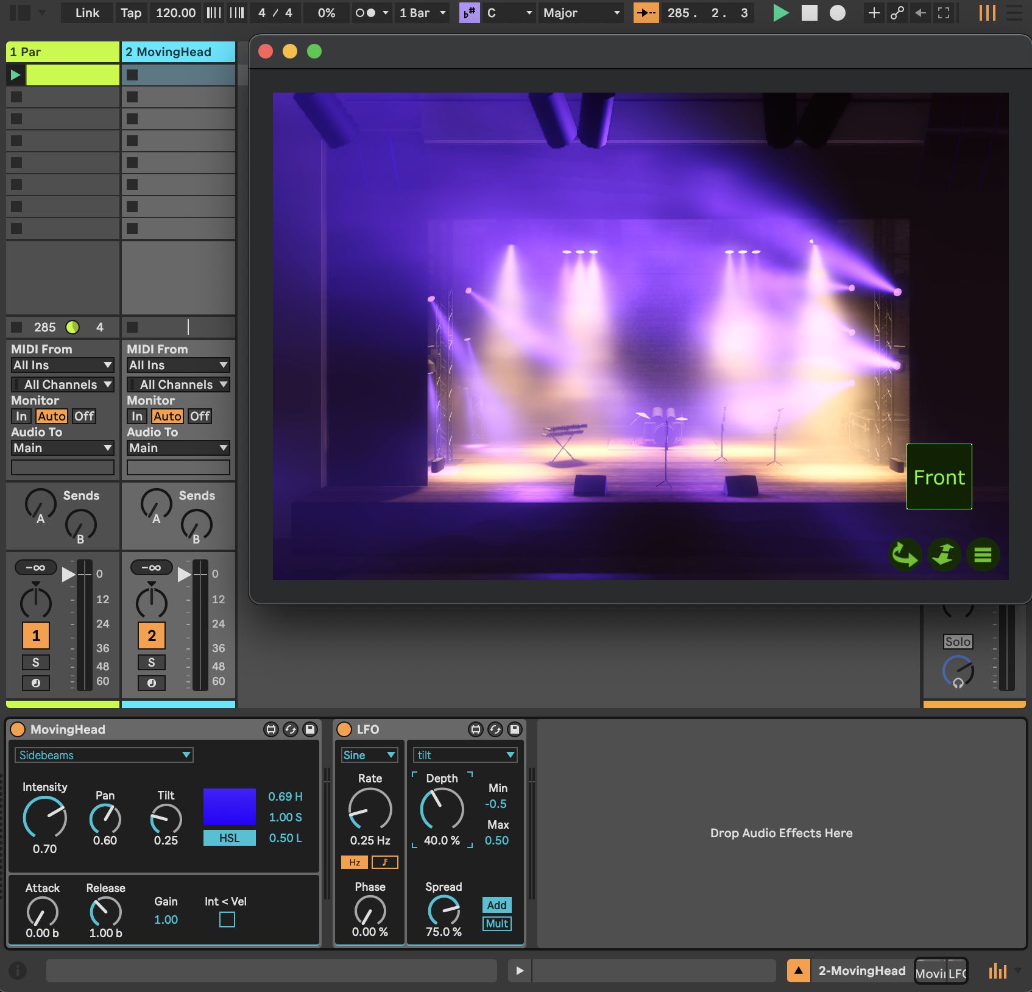Open the 1 Bar quantization dropdown
This screenshot has width=1032, height=992.
(422, 13)
